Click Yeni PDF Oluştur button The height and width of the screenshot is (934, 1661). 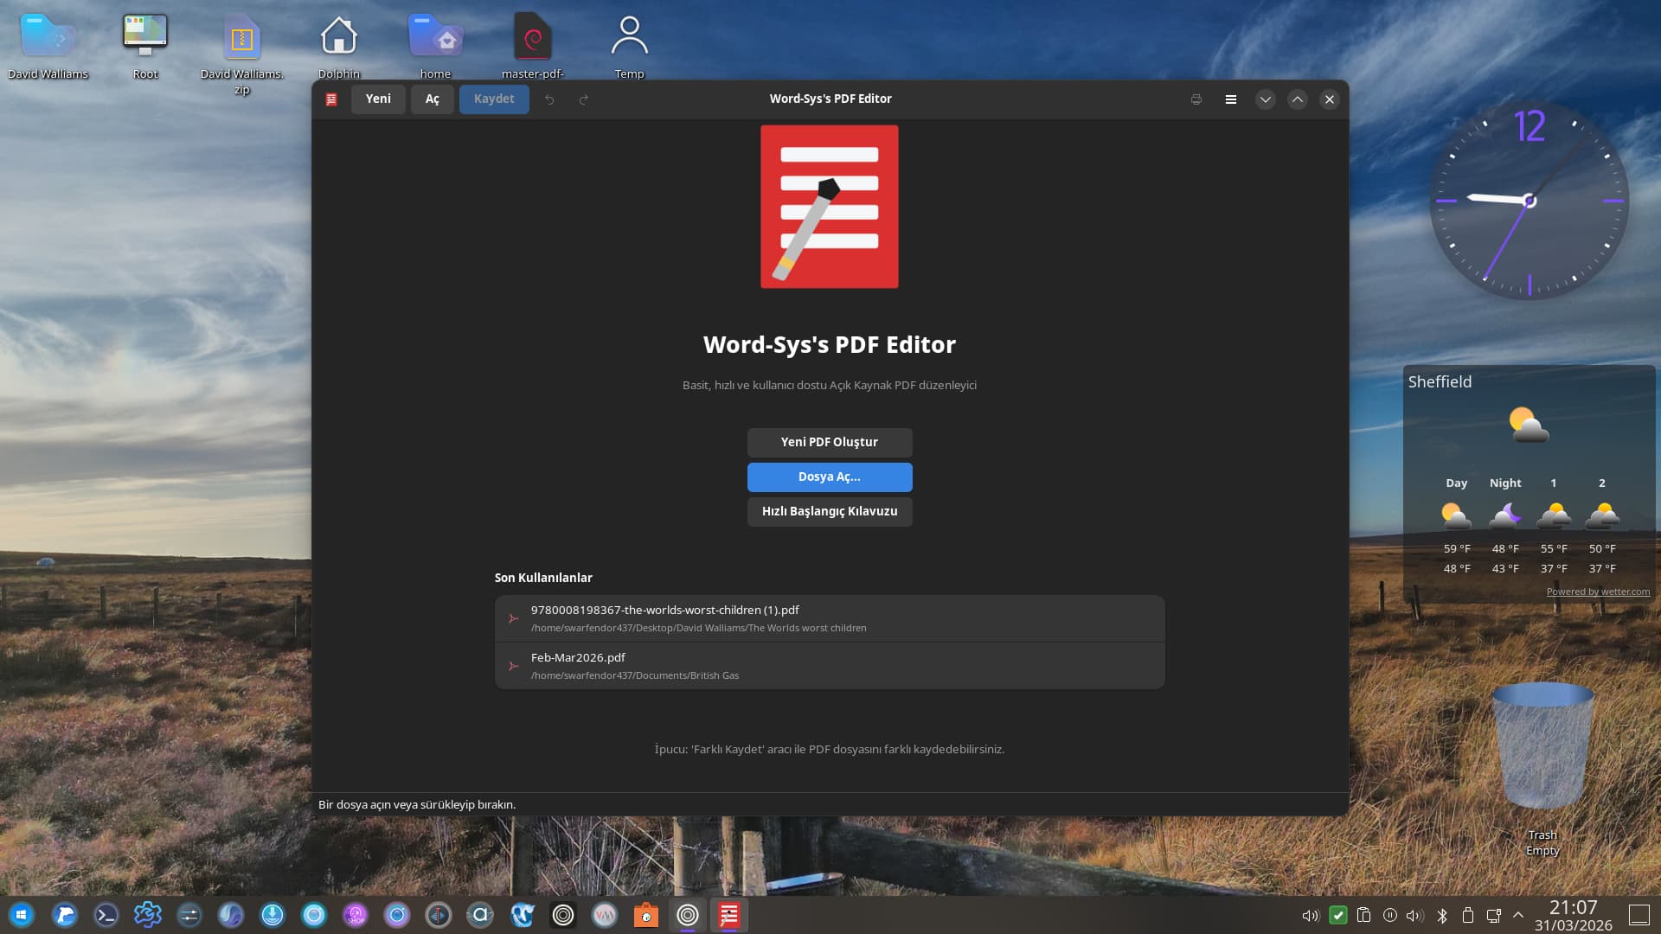[x=829, y=442]
